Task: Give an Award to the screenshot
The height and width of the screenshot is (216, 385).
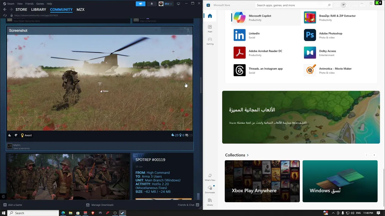Action: coord(26,135)
